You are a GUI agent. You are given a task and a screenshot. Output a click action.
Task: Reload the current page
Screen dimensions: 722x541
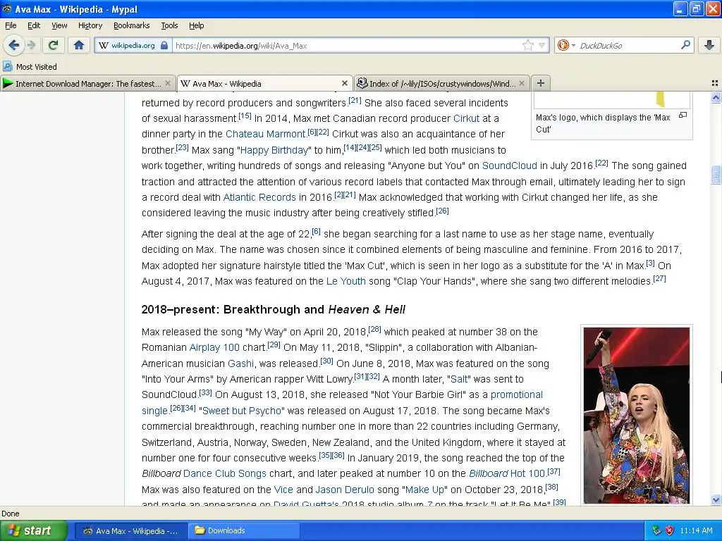click(54, 45)
